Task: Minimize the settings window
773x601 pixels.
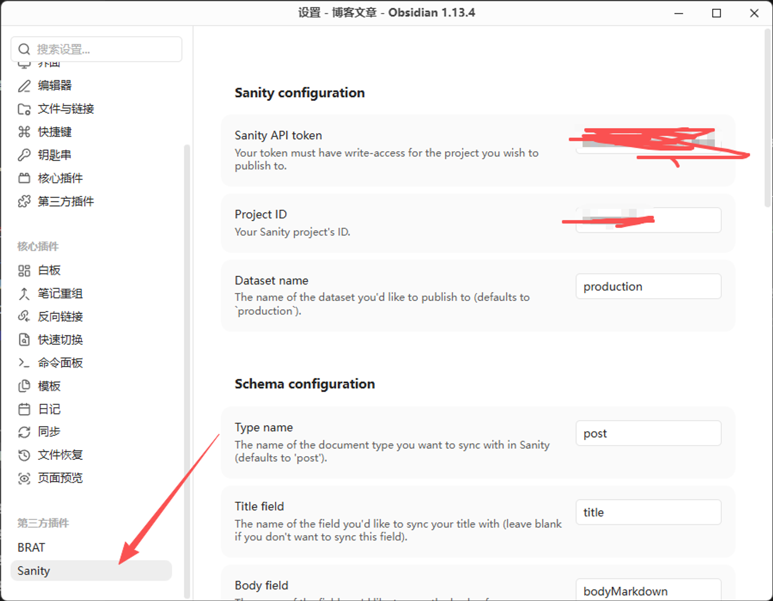Action: point(679,13)
